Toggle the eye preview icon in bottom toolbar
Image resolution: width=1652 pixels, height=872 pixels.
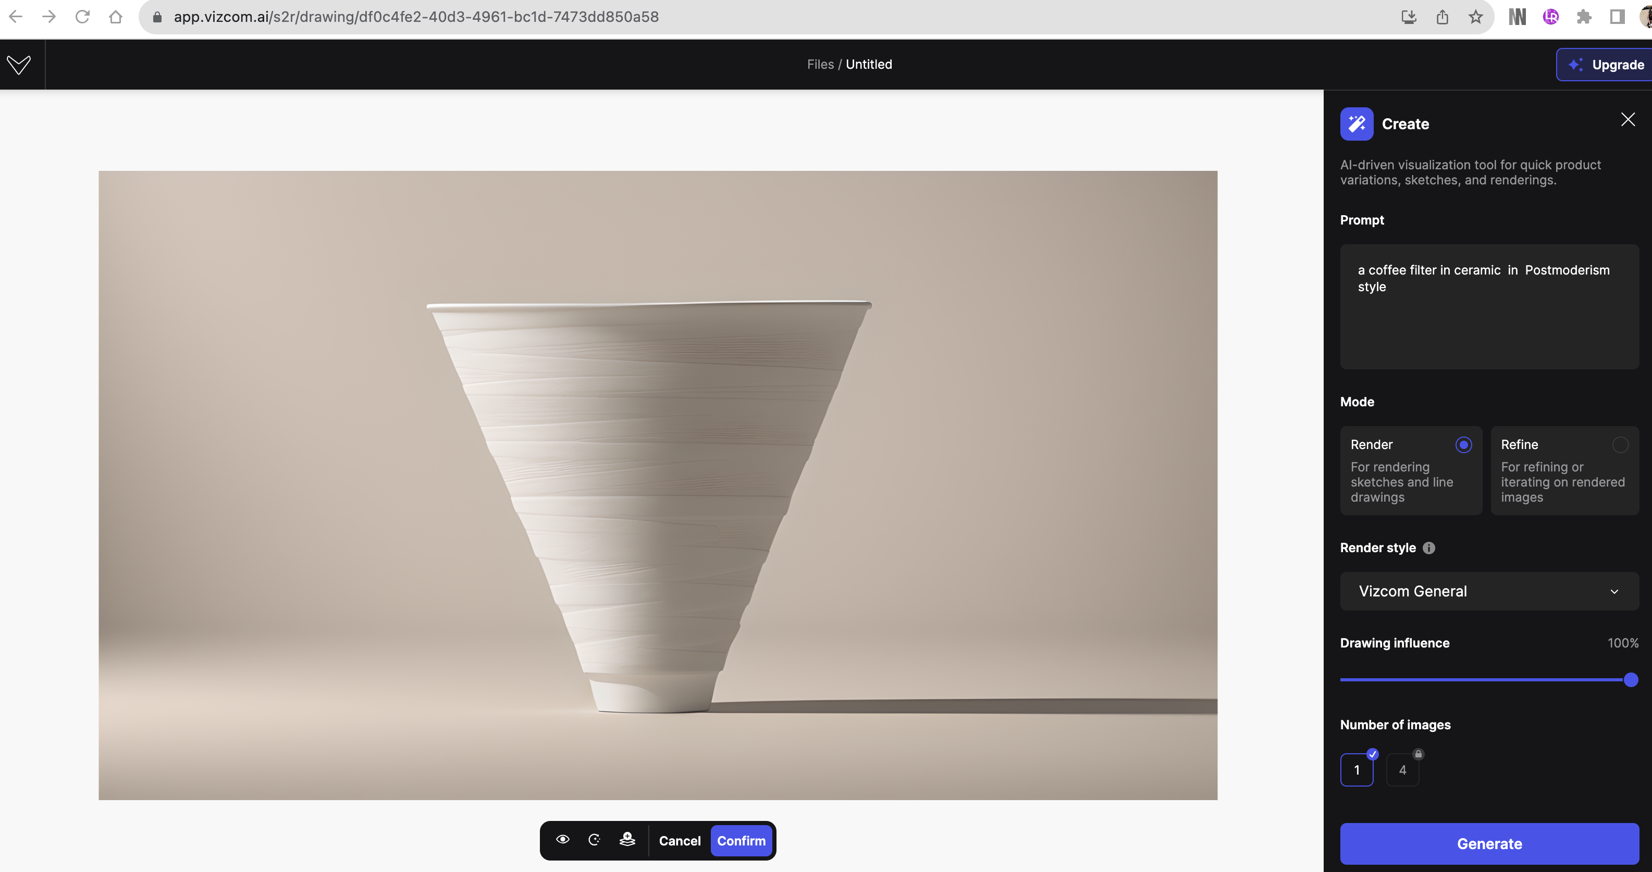pos(562,840)
